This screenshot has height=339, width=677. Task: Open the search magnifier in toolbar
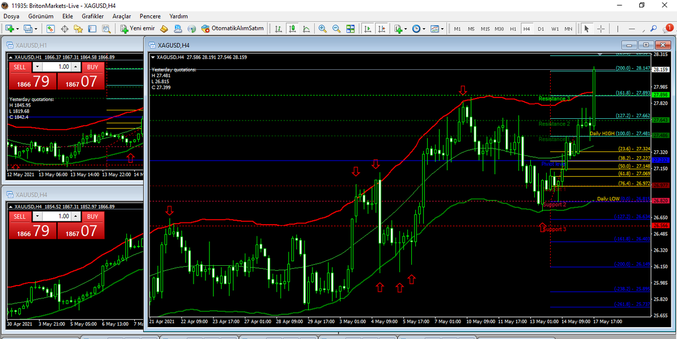click(x=653, y=28)
